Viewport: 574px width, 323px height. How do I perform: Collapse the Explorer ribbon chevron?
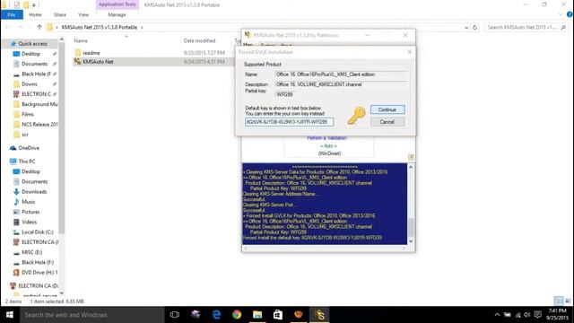tap(561, 14)
